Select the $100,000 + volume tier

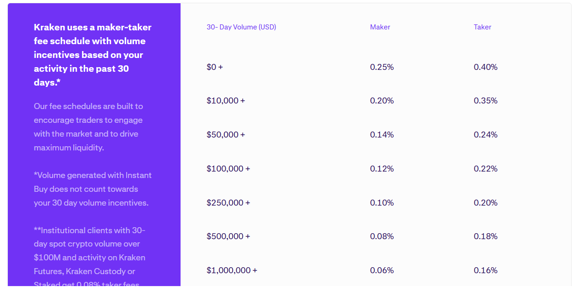pyautogui.click(x=228, y=169)
